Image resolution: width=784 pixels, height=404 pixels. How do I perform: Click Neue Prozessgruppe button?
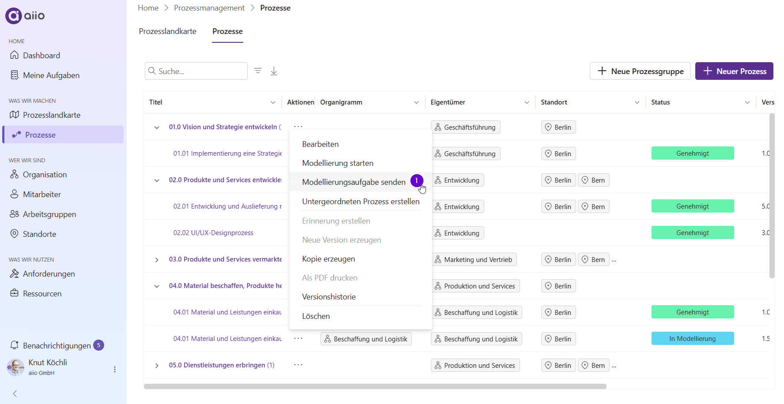point(640,71)
